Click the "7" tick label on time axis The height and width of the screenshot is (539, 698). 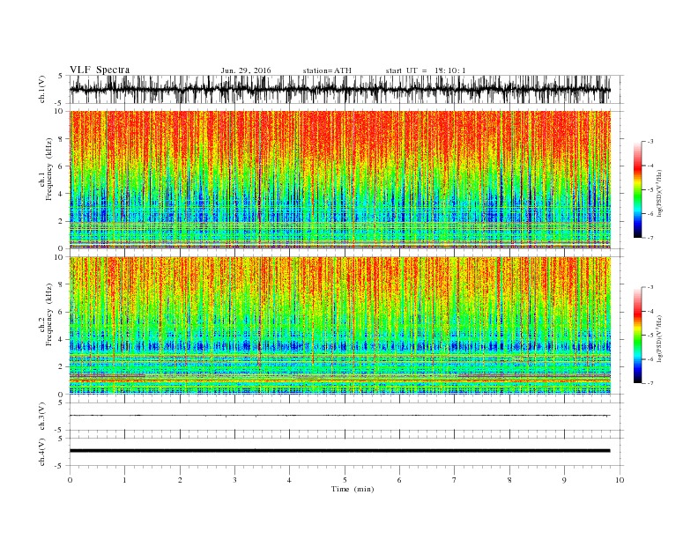[455, 480]
